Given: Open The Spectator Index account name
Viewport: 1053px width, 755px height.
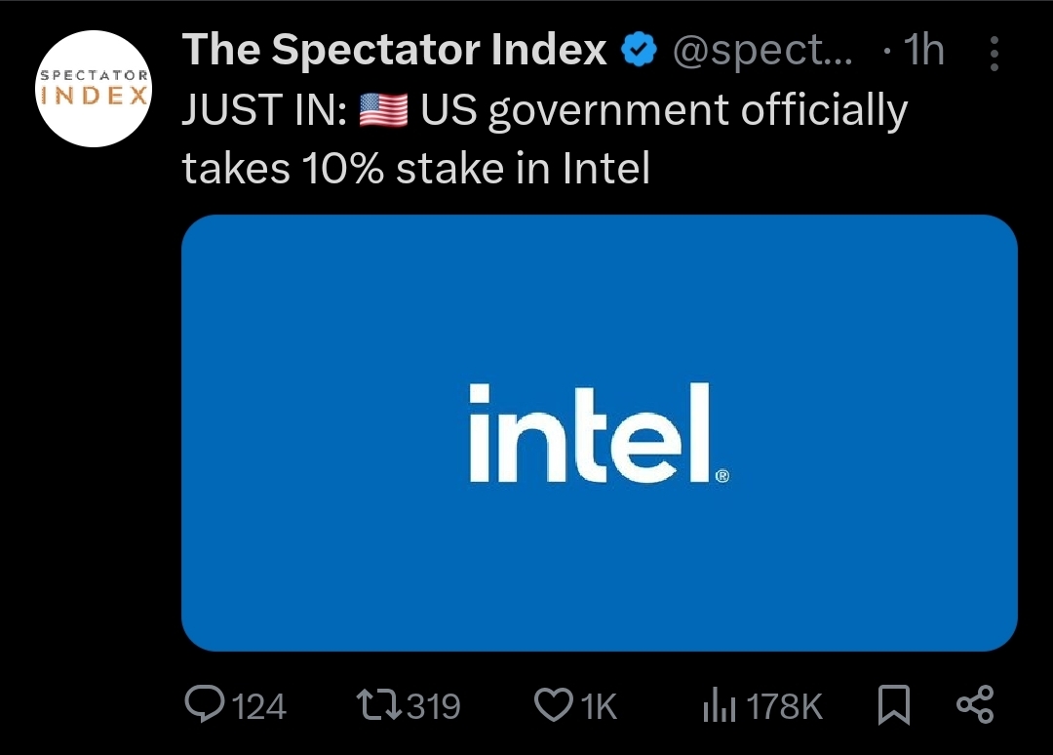Looking at the screenshot, I should point(394,51).
